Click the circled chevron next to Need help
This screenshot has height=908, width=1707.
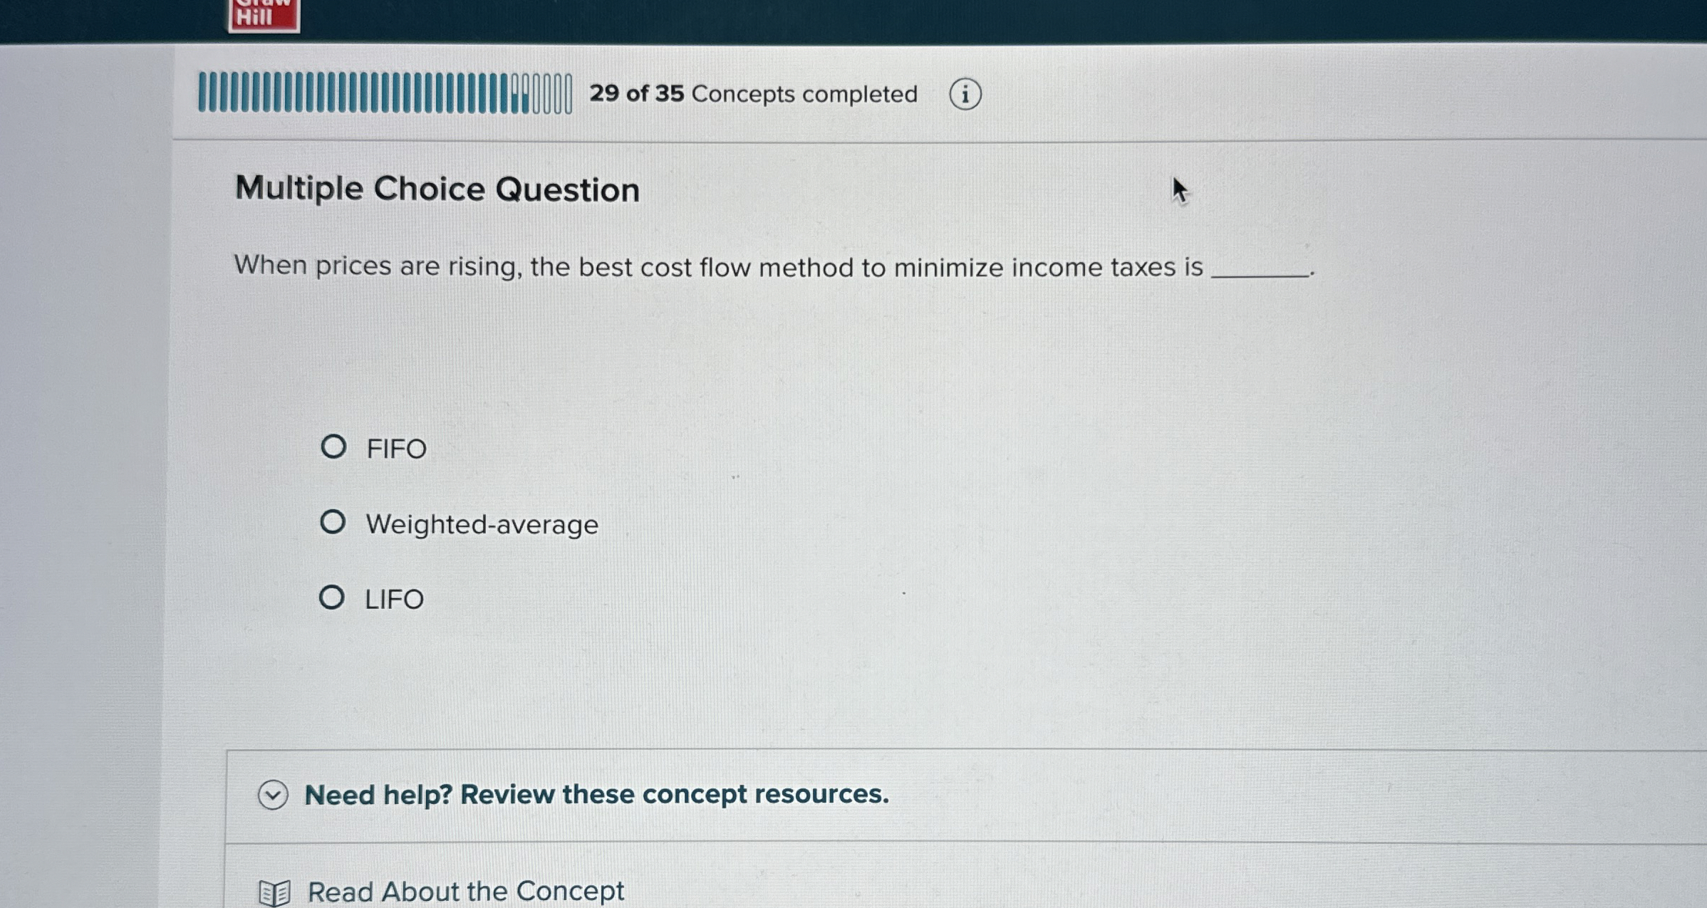coord(274,795)
